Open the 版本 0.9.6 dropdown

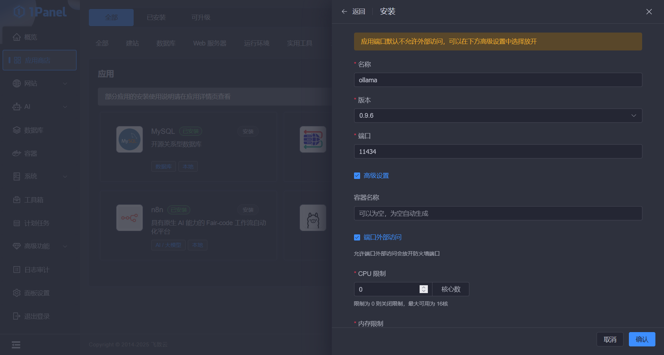point(498,116)
